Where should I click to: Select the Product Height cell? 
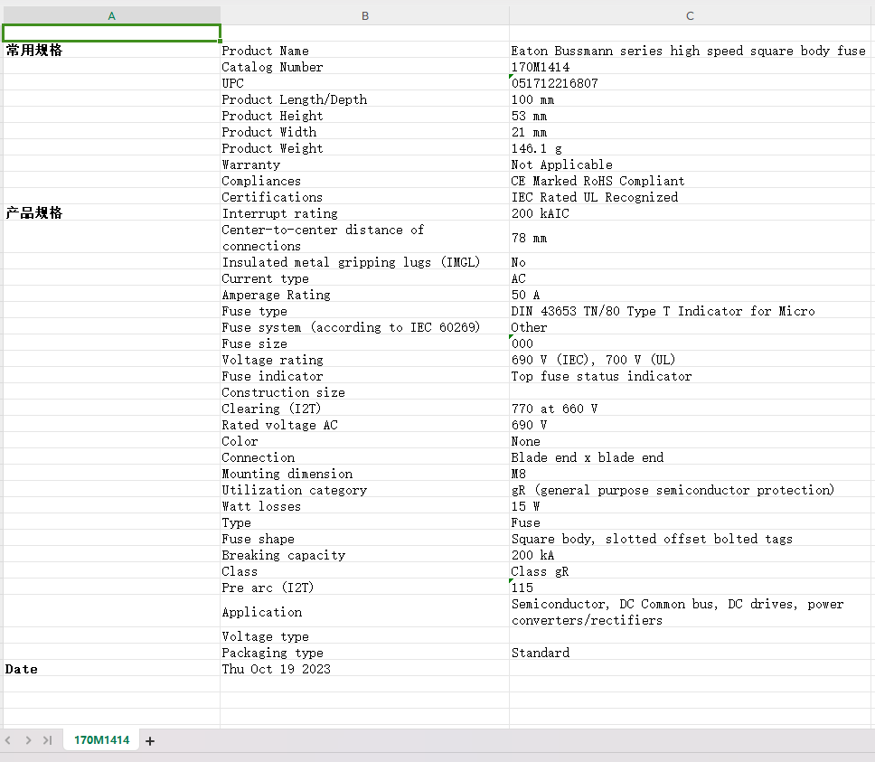coord(365,116)
